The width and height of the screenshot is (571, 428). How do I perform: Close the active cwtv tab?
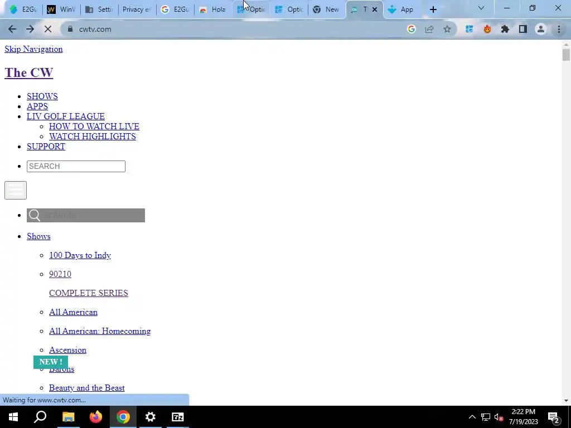tap(374, 10)
